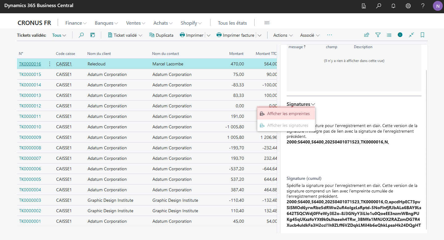Click the share icon in toolbar

coord(367,35)
